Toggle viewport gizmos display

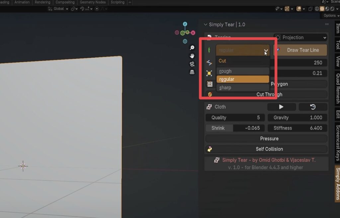click(x=287, y=9)
